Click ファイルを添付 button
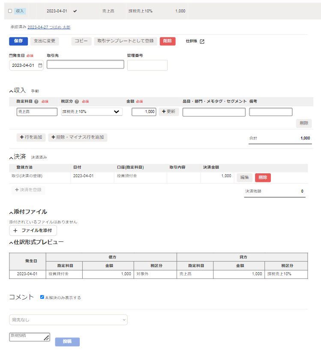 click(33, 231)
